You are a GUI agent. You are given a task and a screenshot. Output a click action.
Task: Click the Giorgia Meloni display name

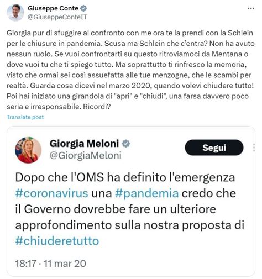point(84,144)
